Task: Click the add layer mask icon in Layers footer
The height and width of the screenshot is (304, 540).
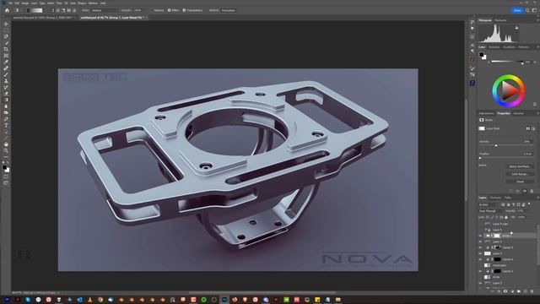Action: coord(505,291)
